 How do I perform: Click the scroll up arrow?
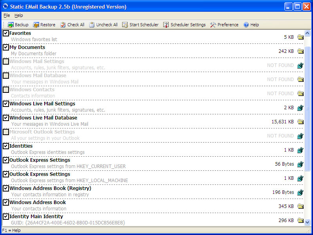click(x=308, y=33)
